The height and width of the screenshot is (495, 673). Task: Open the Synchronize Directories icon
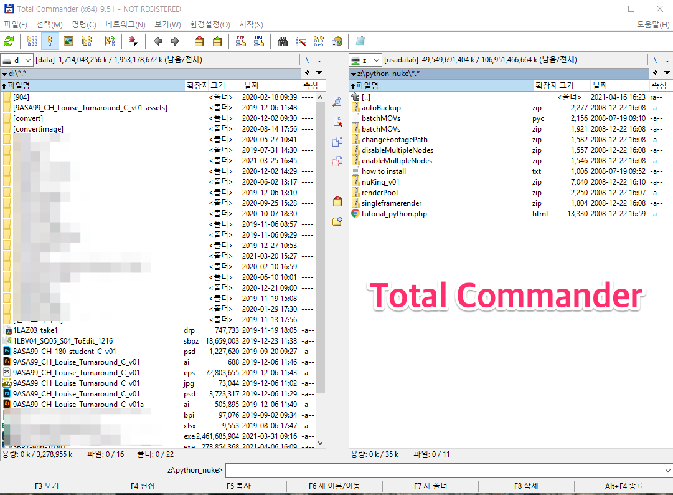click(x=319, y=41)
